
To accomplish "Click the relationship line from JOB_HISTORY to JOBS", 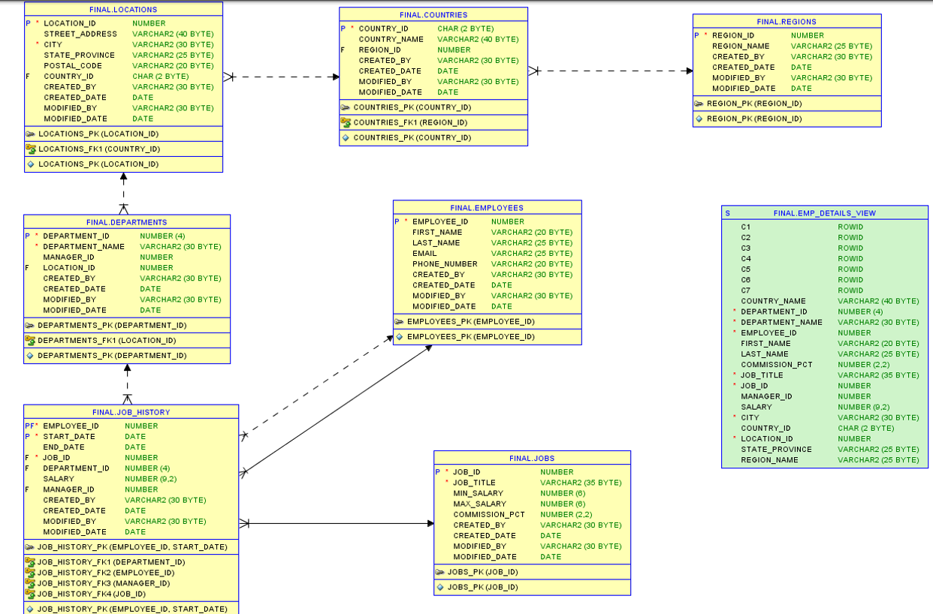I will 338,522.
